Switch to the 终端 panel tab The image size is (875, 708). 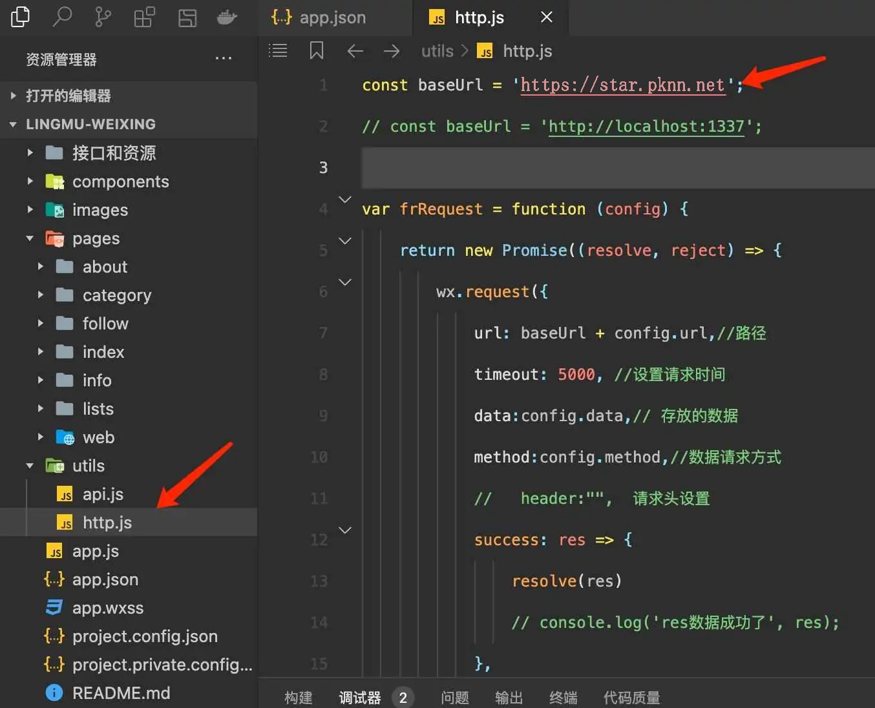564,698
